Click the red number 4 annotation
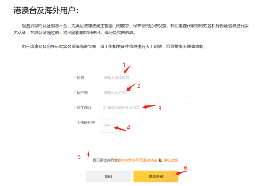The height and width of the screenshot is (186, 271). pos(128,127)
